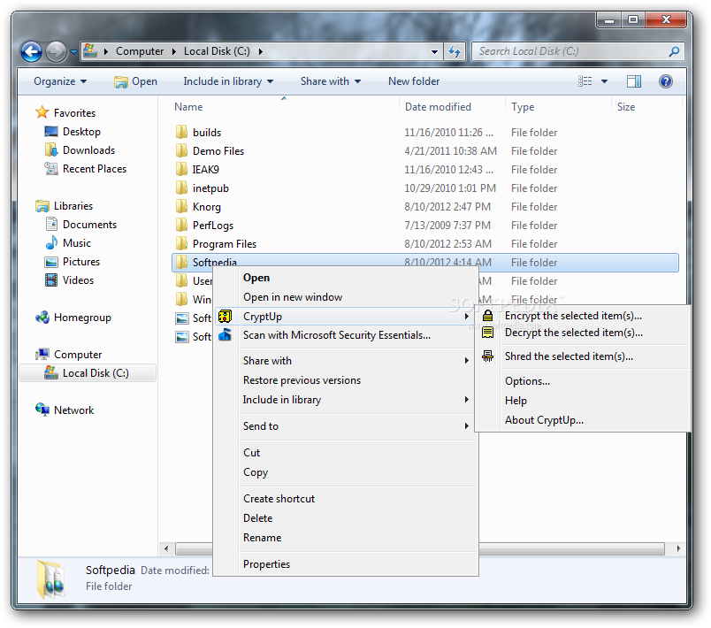The height and width of the screenshot is (628, 711).
Task: Choose Copy in the context menu
Action: click(346, 472)
